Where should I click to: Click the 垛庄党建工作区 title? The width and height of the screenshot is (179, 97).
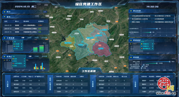[88, 4]
